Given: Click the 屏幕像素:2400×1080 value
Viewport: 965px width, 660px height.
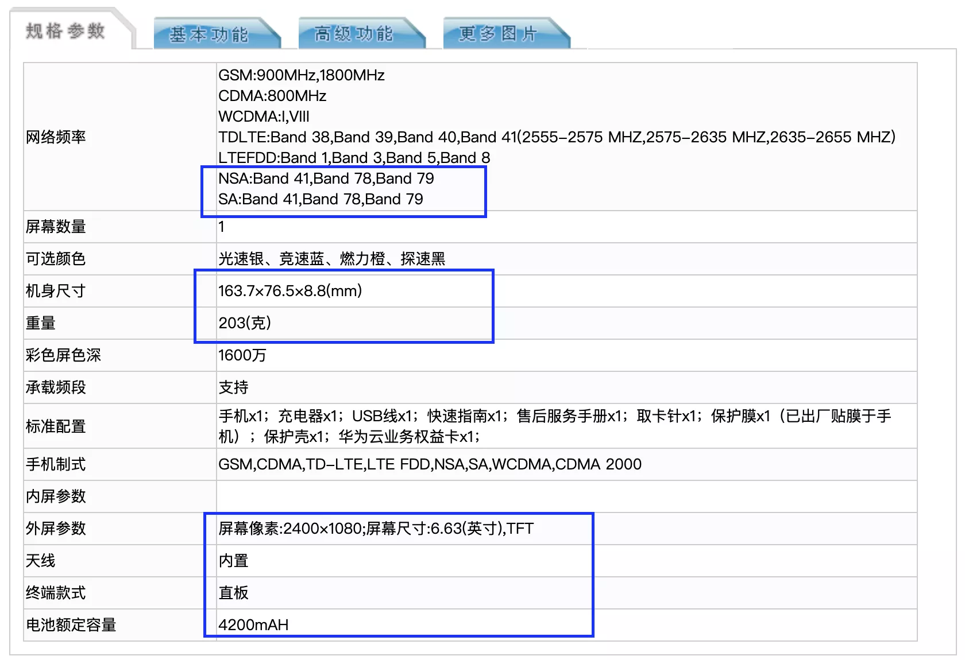Looking at the screenshot, I should [x=376, y=529].
